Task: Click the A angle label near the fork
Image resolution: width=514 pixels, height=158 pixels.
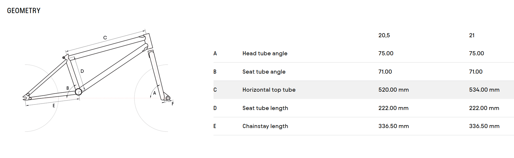Action: (155, 93)
